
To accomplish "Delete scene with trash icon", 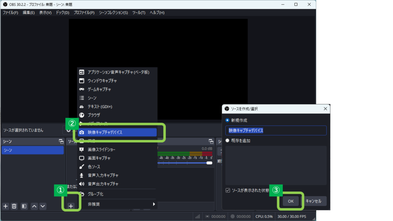I will point(14,206).
